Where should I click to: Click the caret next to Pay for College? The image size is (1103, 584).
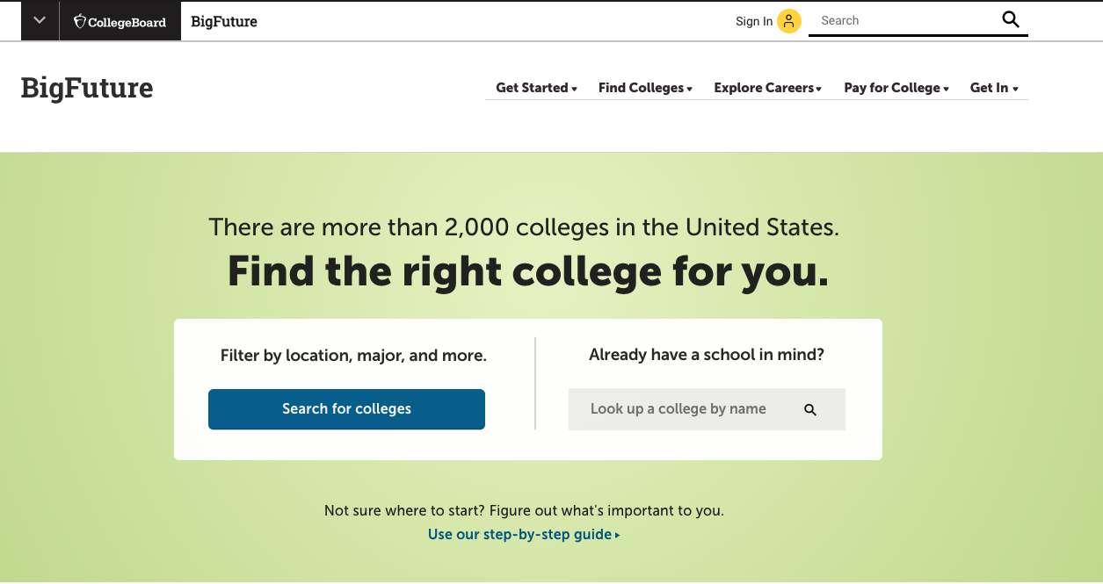click(947, 89)
